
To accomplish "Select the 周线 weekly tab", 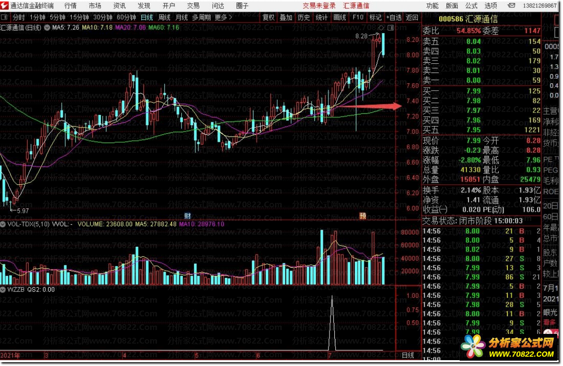I will pos(164,17).
